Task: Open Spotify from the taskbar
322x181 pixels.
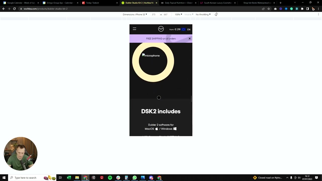Action: pyautogui.click(x=110, y=178)
